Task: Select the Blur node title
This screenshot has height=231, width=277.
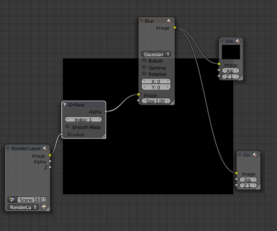Action: point(149,21)
